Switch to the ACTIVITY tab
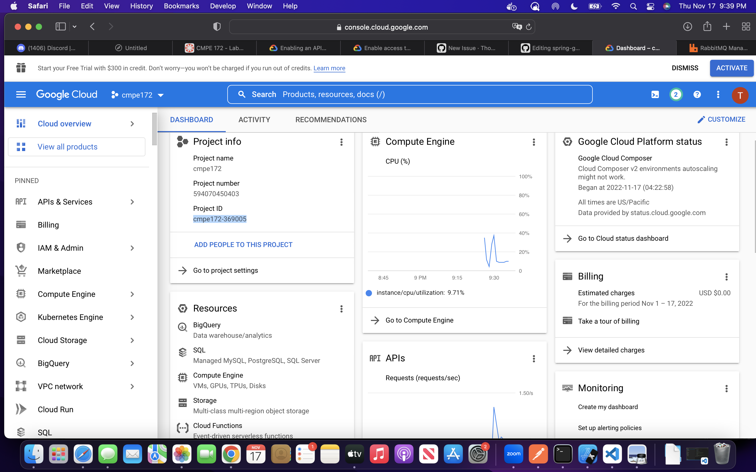 (x=254, y=120)
